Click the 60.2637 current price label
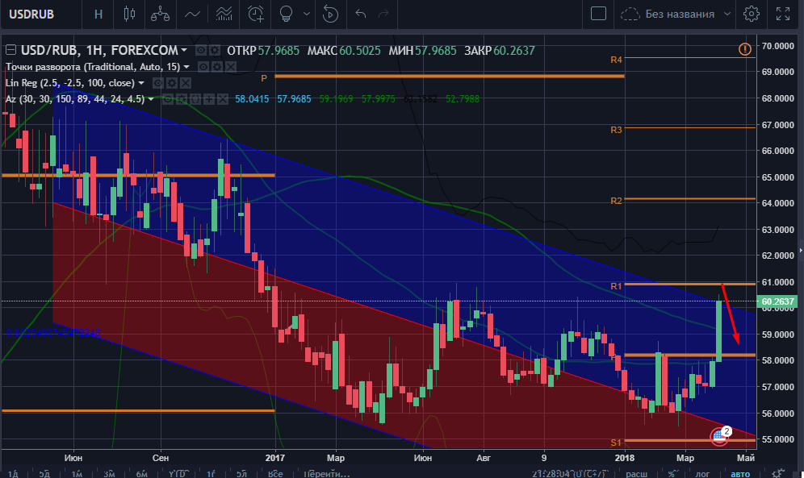 pyautogui.click(x=777, y=301)
